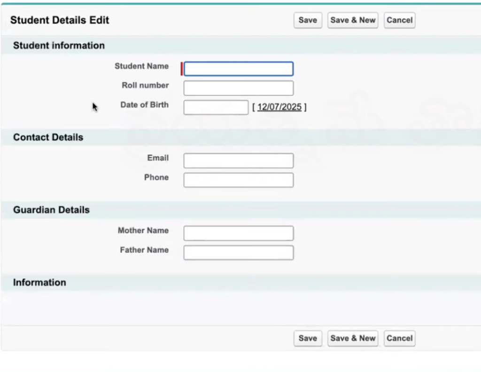Click the top Save & New button
The width and height of the screenshot is (481, 372).
(x=352, y=20)
